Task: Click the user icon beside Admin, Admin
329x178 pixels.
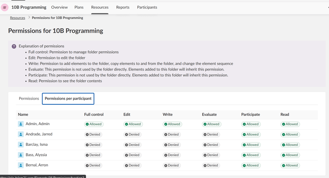Action: (21, 124)
